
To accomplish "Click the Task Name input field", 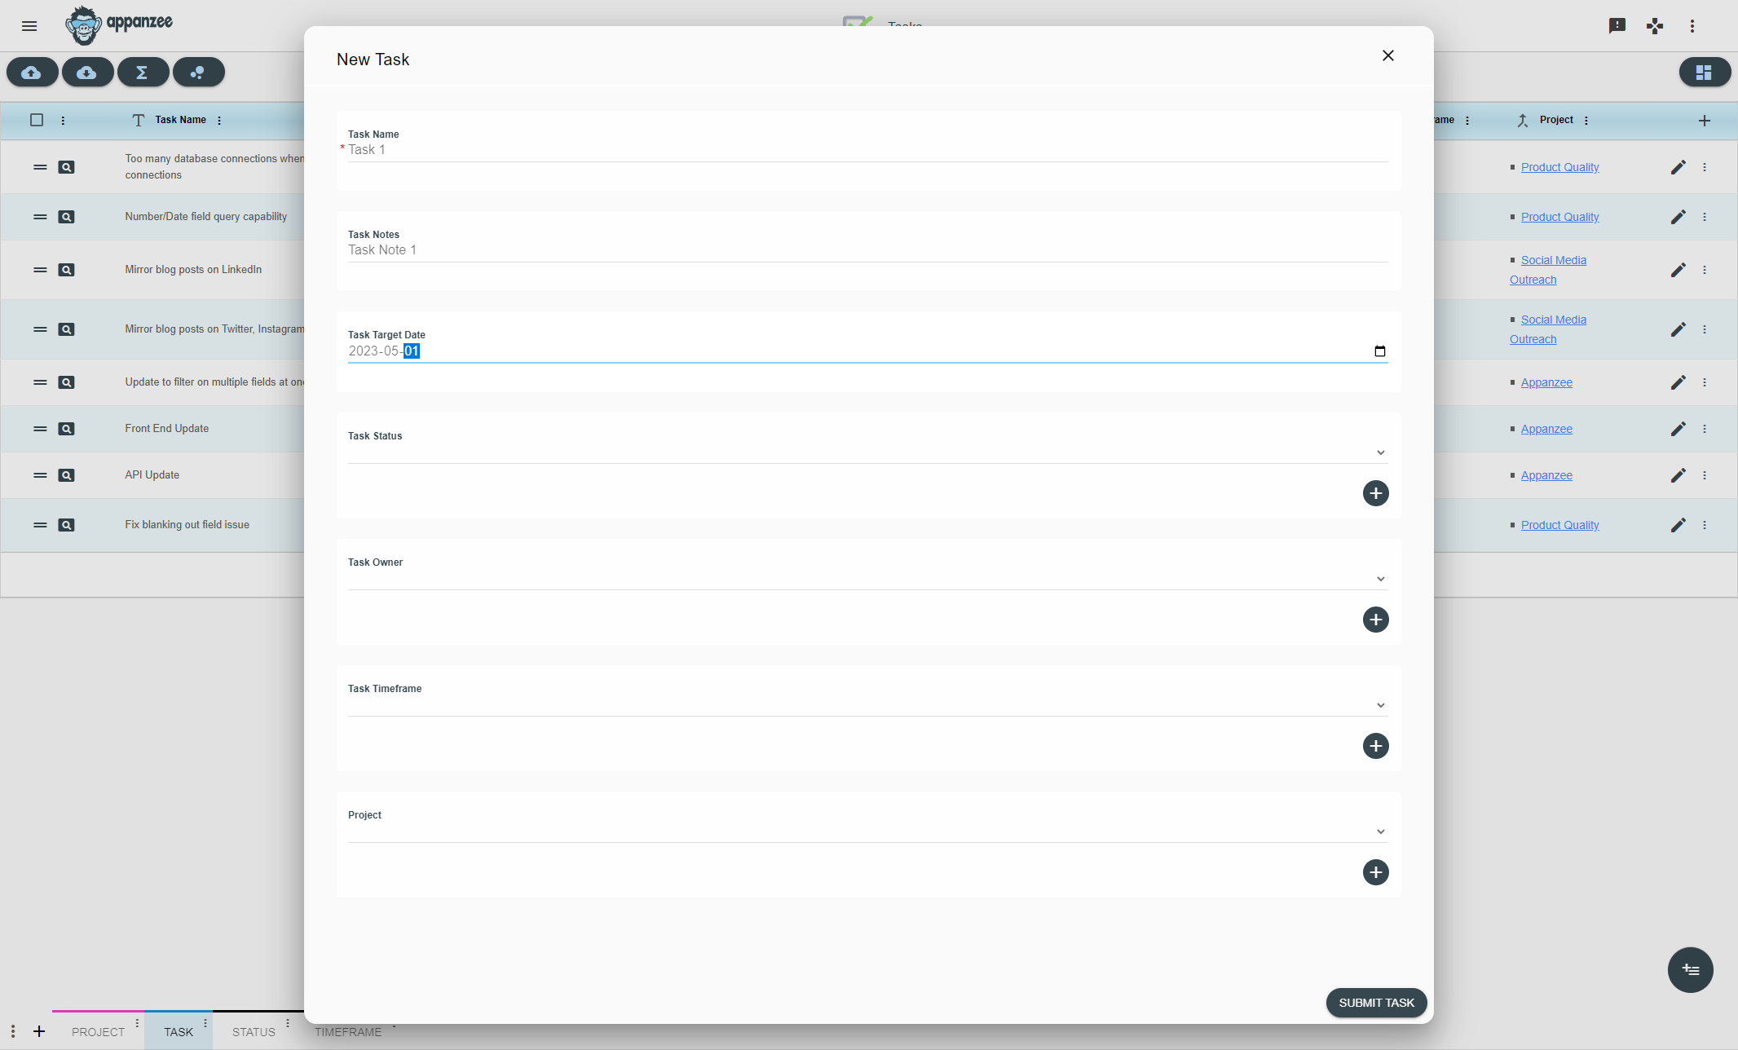I will [x=868, y=150].
